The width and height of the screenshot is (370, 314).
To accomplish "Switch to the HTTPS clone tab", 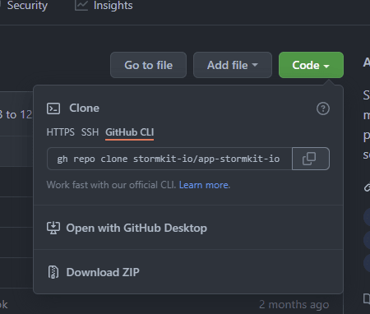I will pyautogui.click(x=60, y=132).
